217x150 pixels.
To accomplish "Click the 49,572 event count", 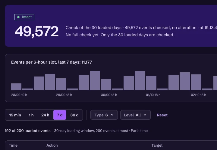I will pos(36,31).
